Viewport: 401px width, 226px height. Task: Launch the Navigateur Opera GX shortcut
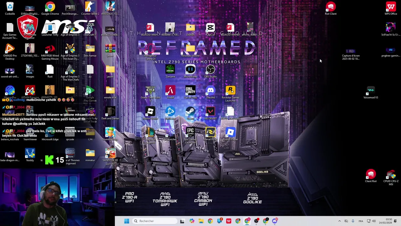[150, 52]
